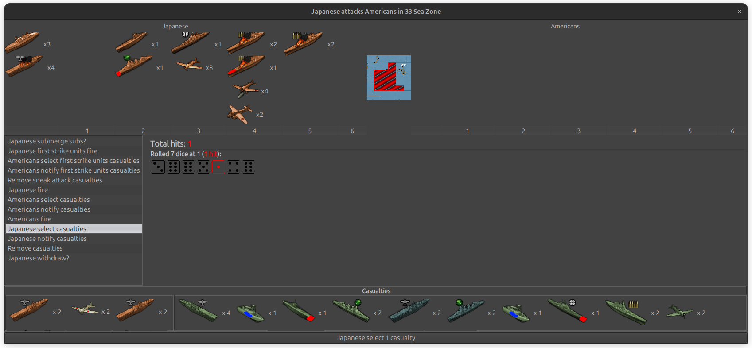752x348 pixels.
Task: Click the first die showing three
Action: pos(158,167)
